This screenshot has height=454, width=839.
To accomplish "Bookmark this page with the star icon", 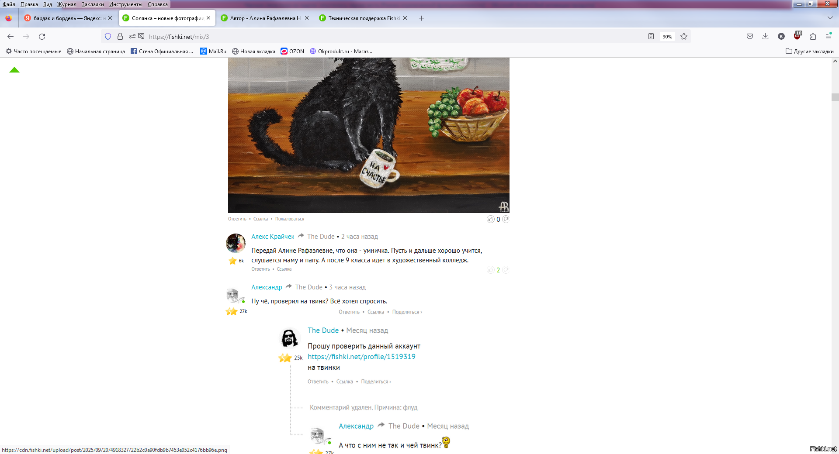I will (x=684, y=37).
